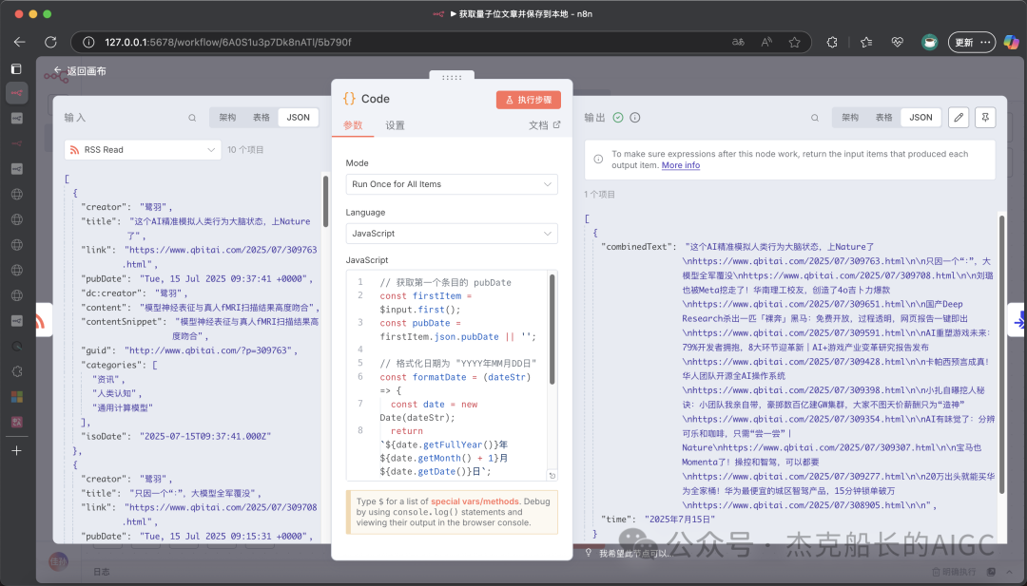1027x586 pixels.
Task: Open the Mode dropdown
Action: coord(452,184)
